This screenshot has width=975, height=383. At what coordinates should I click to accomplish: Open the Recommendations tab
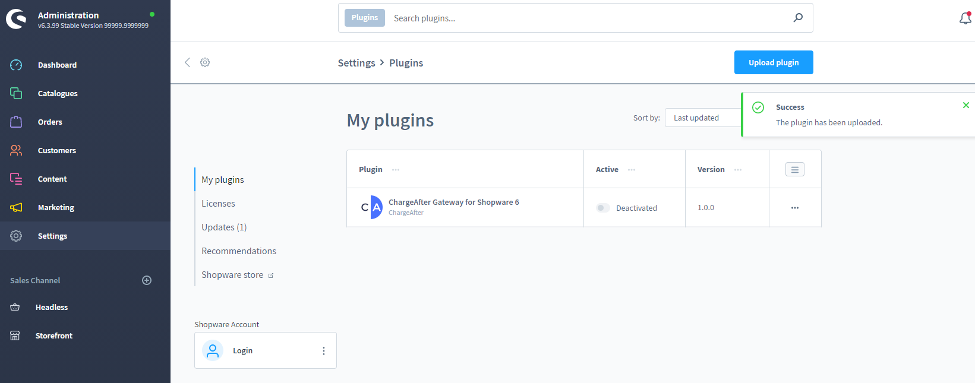(239, 251)
